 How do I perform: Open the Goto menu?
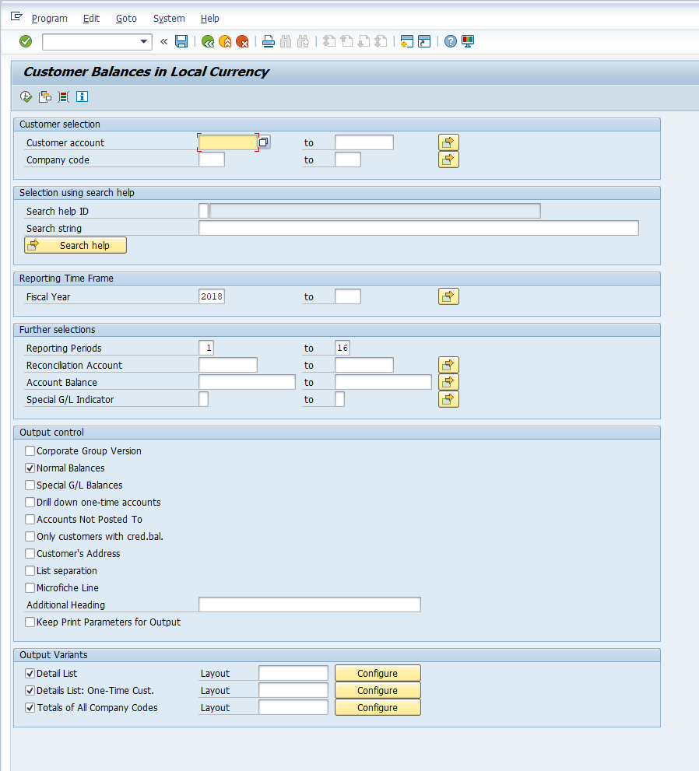click(x=125, y=18)
